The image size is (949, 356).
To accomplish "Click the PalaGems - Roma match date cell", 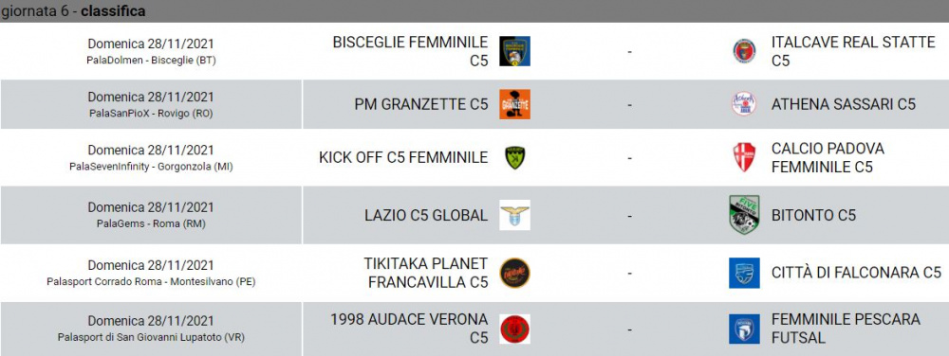I will pos(151,215).
